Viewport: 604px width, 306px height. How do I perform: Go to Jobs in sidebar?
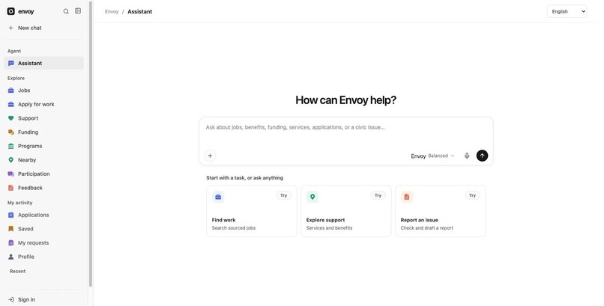click(44, 91)
